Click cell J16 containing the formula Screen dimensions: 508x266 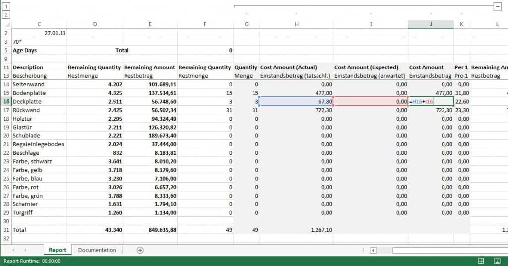click(431, 101)
